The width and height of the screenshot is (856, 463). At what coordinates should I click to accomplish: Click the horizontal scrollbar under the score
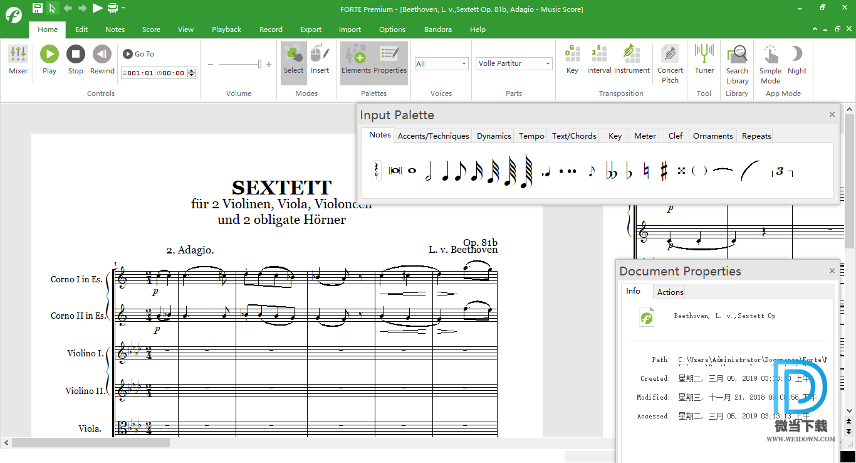tap(91, 443)
